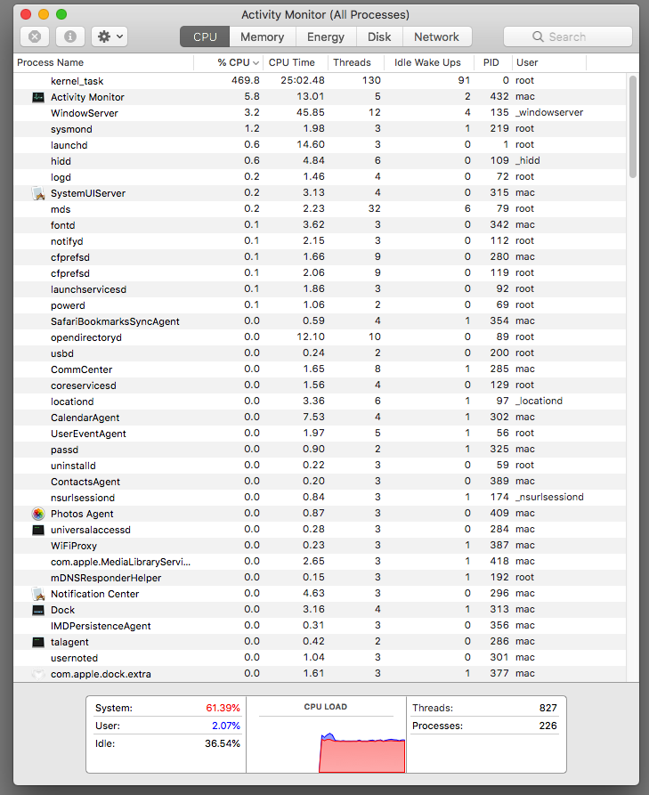Screen dimensions: 649x795
Task: Select the launchservicesd row
Action: pos(320,289)
